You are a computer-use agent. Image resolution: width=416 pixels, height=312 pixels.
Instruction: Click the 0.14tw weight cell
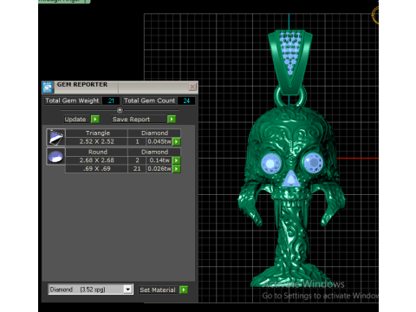coord(159,160)
